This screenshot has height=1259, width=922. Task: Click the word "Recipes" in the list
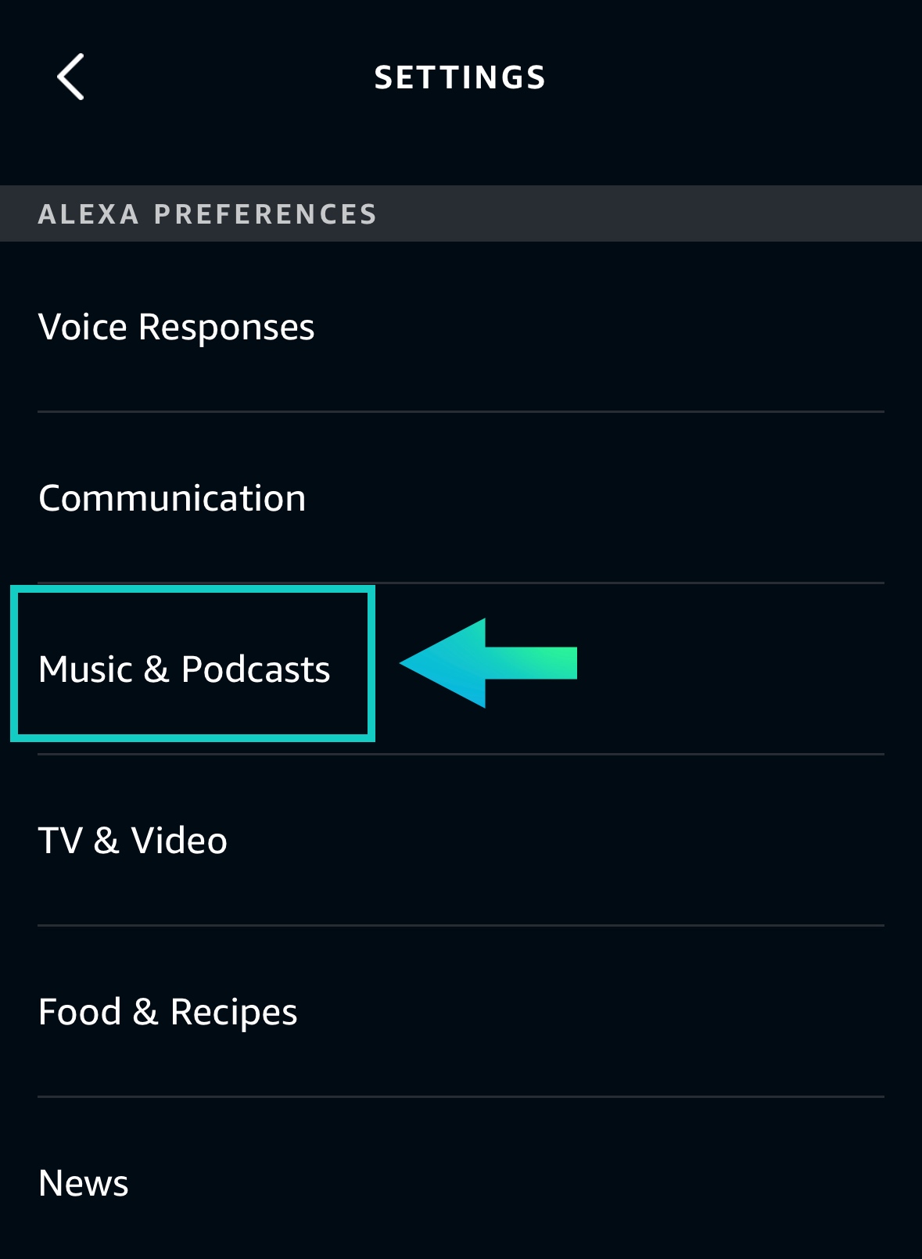[x=234, y=1012]
